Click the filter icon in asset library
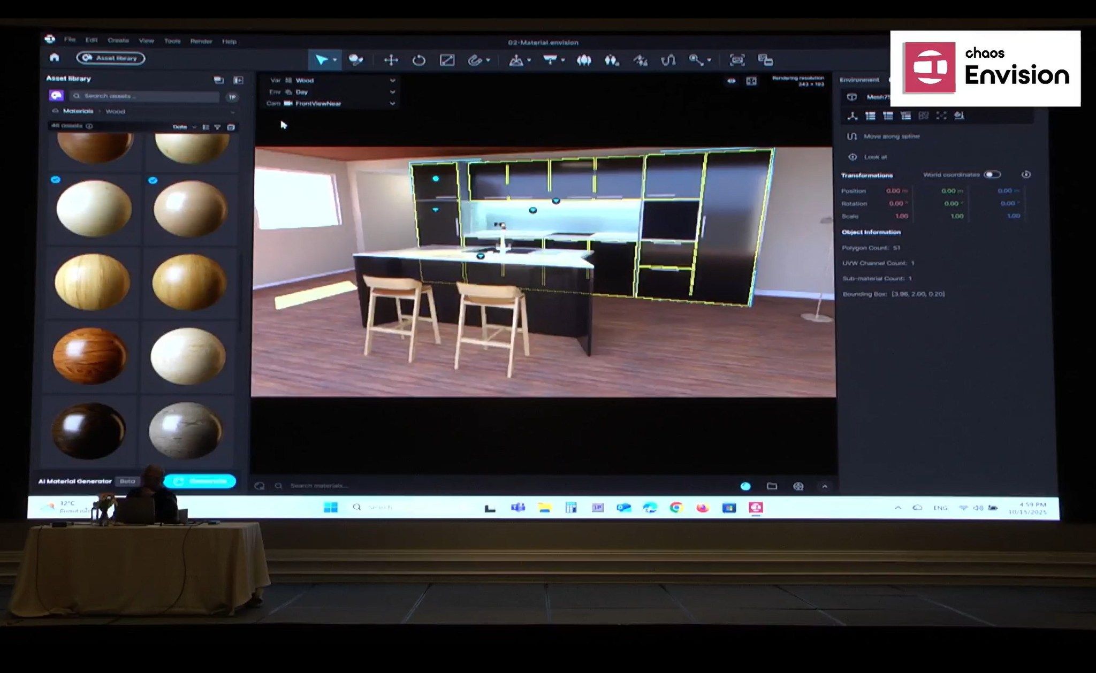This screenshot has width=1096, height=673. coord(217,127)
